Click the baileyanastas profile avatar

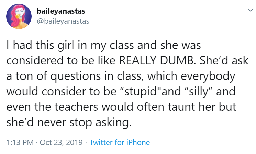pos(19,18)
